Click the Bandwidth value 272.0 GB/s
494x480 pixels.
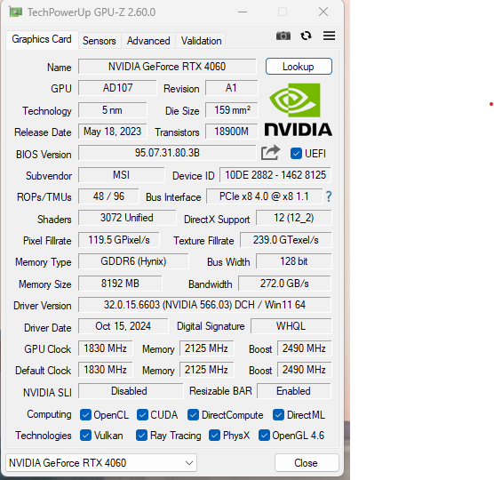285,284
